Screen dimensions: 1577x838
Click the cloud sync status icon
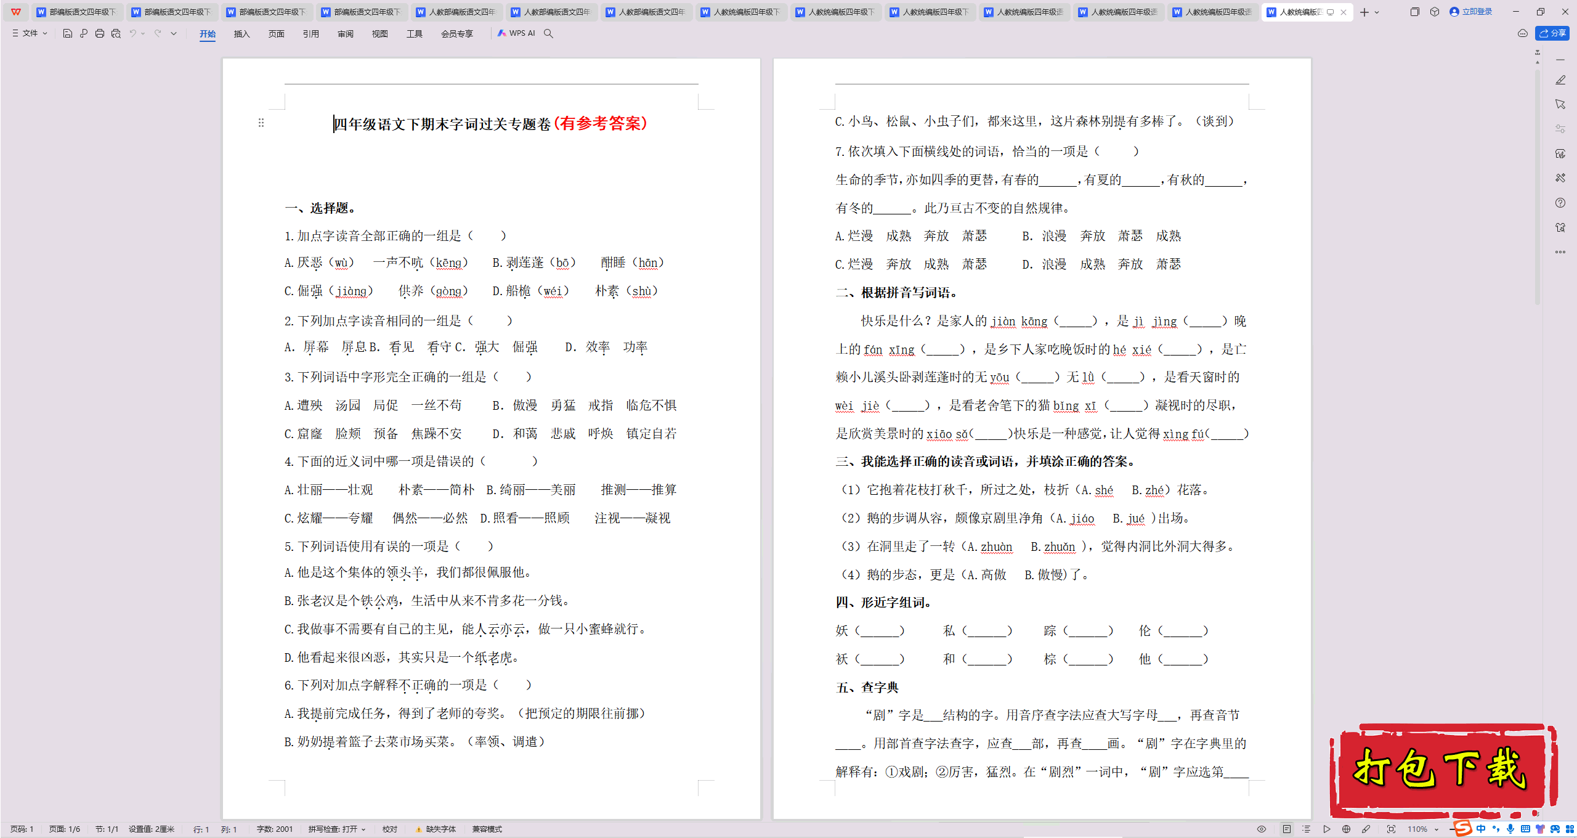point(1523,33)
